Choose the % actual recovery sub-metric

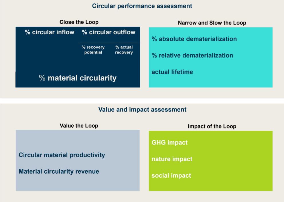(124, 50)
